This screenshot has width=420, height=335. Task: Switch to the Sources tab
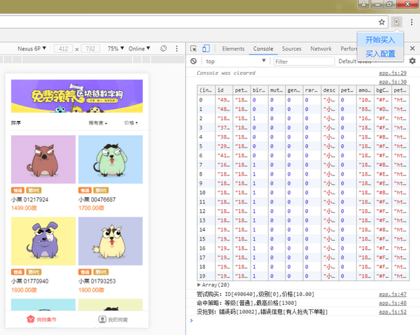pyautogui.click(x=291, y=49)
